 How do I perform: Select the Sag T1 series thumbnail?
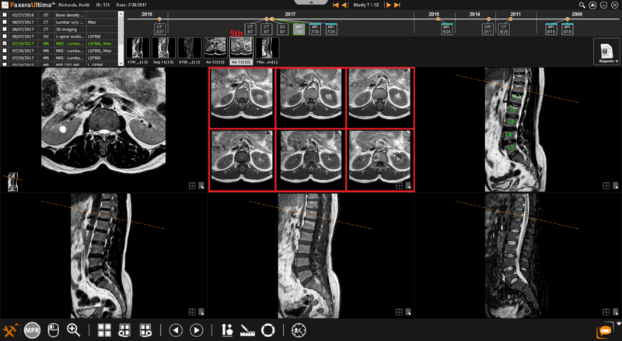[164, 47]
